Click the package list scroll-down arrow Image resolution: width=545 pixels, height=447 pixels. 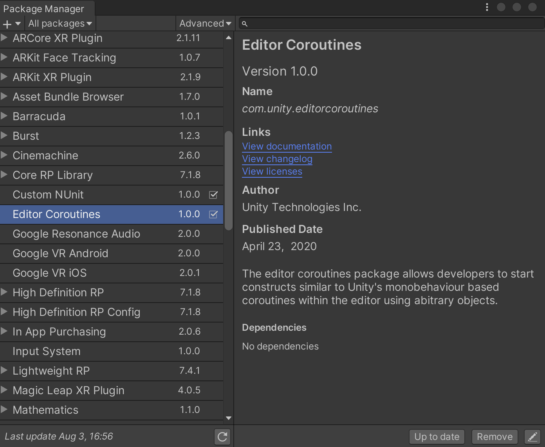(x=229, y=418)
